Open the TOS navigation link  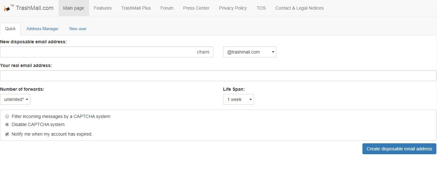pyautogui.click(x=261, y=8)
